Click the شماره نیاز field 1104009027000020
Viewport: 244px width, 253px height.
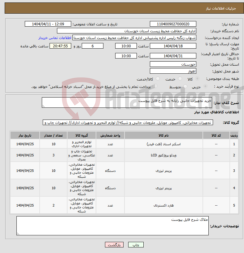(173, 24)
